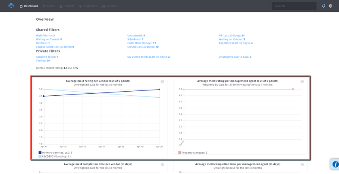
Task: Click 'Unweighted data for the last 6 months'
Action: pos(98,85)
